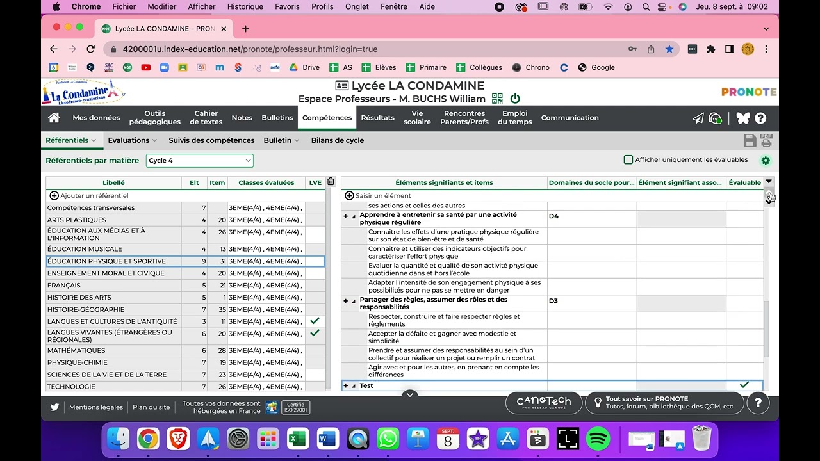Screen dimensions: 820x461
Task: Open the Historique menu in Chrome menu bar
Action: point(245,6)
